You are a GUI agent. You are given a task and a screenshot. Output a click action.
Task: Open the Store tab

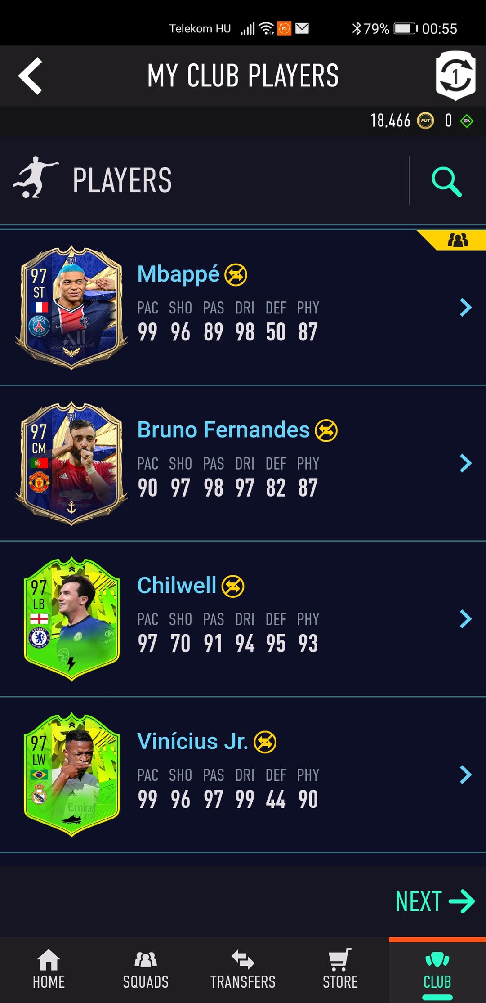tap(340, 970)
